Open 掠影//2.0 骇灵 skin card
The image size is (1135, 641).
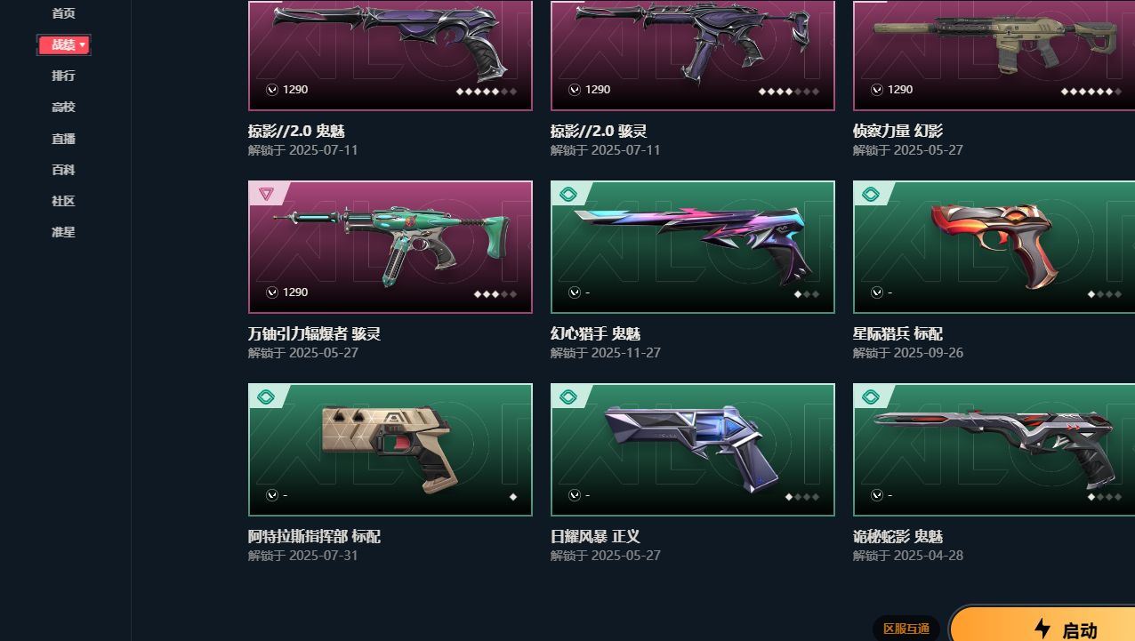click(x=693, y=55)
